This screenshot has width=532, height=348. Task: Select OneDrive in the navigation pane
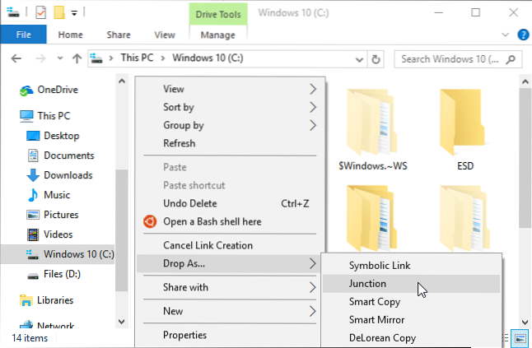[49, 90]
